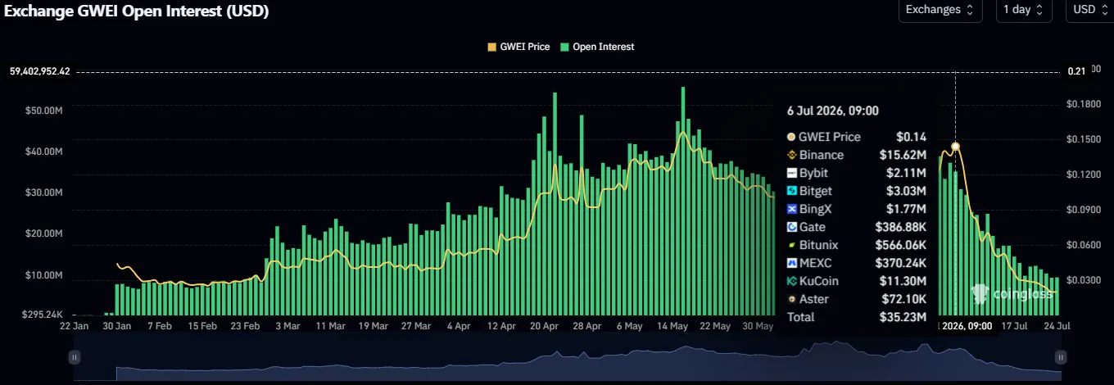This screenshot has width=1114, height=385.
Task: Click the highlighted price point marker
Action: pyautogui.click(x=955, y=147)
